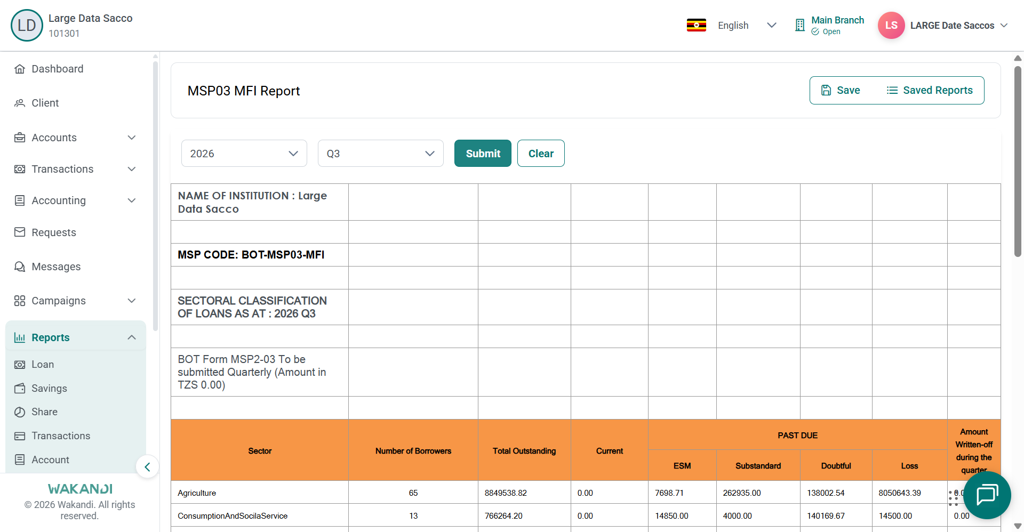Click the Accounting ledger icon

20,200
